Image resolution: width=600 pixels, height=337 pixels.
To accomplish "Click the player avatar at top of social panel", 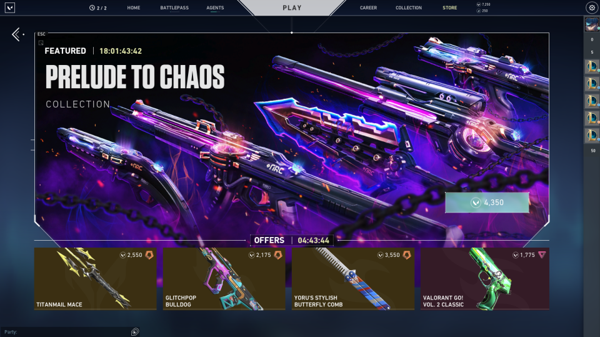I will pos(592,24).
